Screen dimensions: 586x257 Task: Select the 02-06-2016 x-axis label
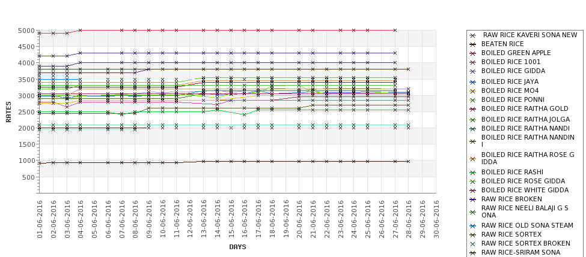[53, 219]
